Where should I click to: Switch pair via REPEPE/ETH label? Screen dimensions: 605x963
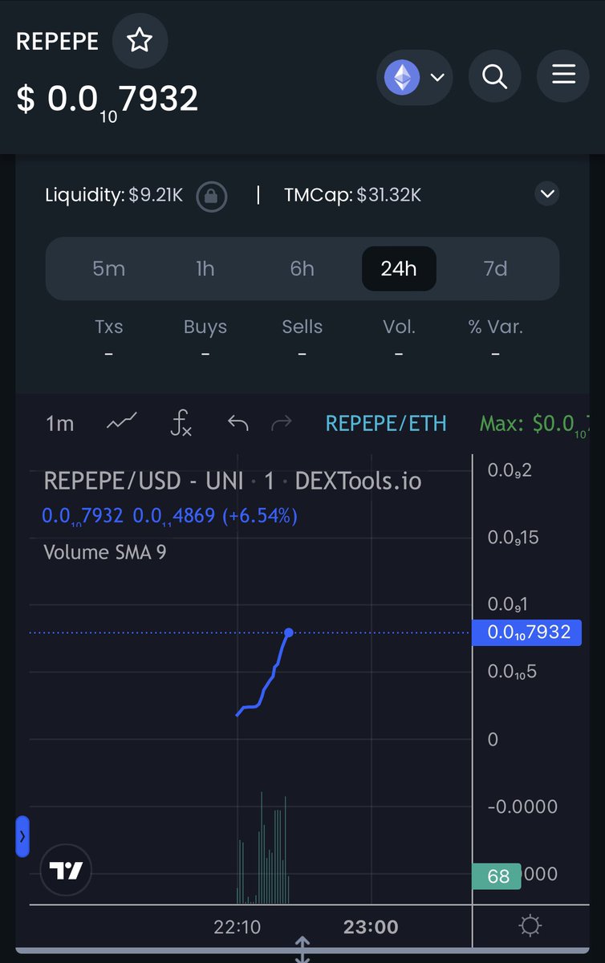click(x=386, y=423)
